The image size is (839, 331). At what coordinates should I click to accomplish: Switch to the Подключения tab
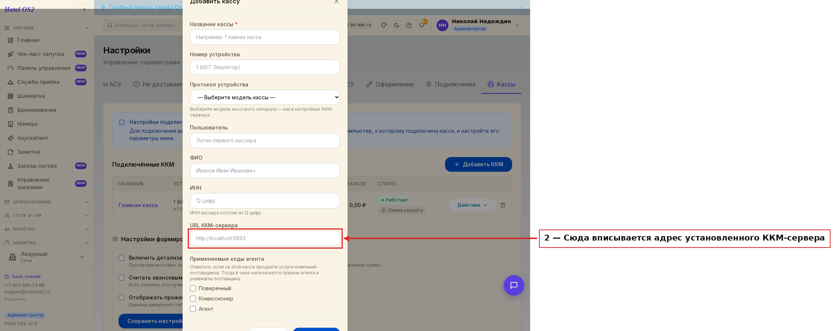click(x=451, y=84)
